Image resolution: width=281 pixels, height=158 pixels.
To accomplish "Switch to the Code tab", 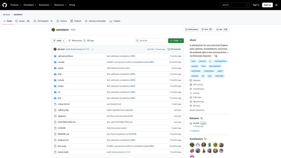I will (8, 21).
